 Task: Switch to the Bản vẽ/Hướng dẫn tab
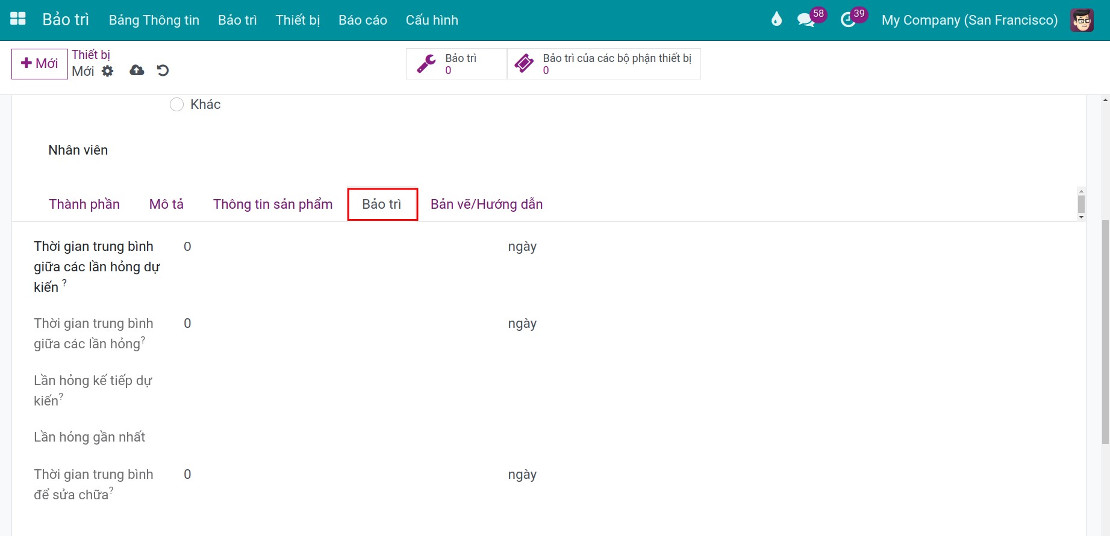click(x=487, y=205)
